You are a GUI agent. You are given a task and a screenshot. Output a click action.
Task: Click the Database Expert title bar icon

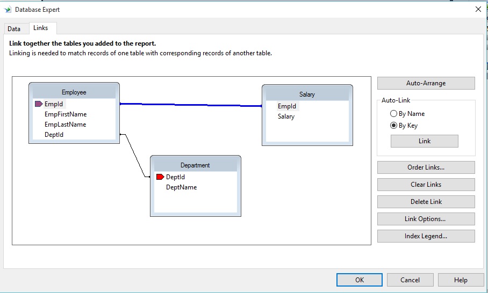(x=8, y=9)
